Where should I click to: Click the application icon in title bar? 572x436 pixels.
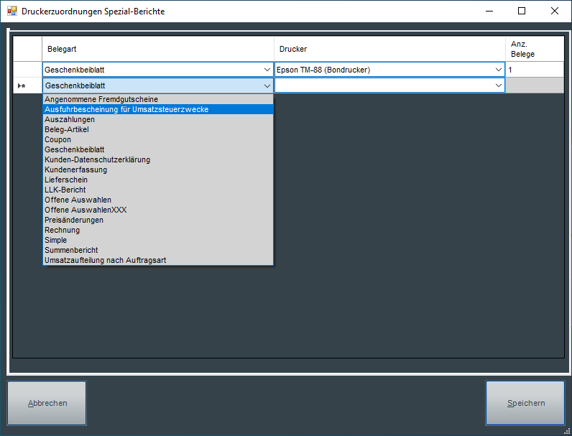click(x=12, y=11)
